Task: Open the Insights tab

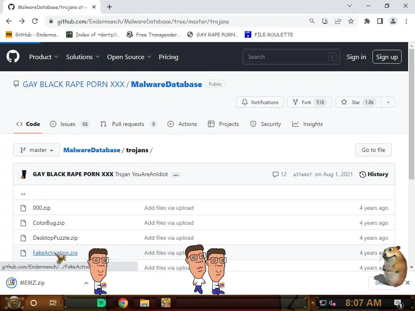Action: coord(307,124)
